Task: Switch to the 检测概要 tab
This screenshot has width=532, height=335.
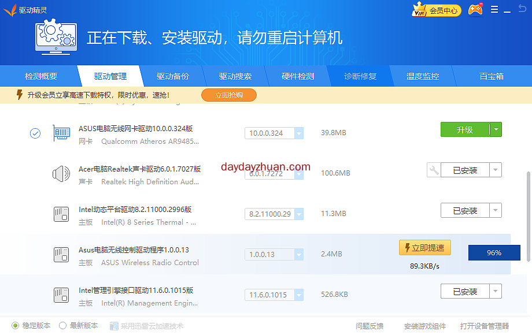Action: pyautogui.click(x=40, y=76)
